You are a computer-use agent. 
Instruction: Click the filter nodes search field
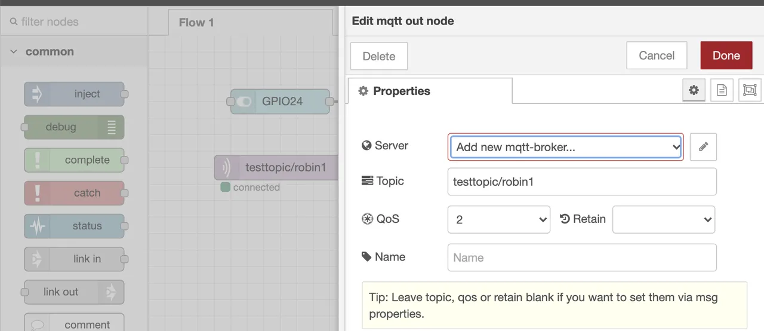point(73,22)
